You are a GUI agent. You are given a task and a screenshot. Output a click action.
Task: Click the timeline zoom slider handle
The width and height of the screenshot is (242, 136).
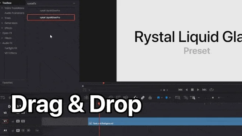[213, 97]
